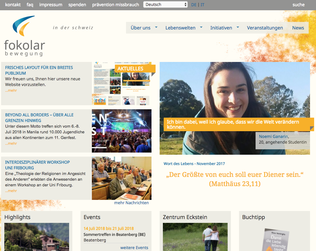
Task: Click the Zentrum Eckstein section heading
Action: pyautogui.click(x=185, y=217)
